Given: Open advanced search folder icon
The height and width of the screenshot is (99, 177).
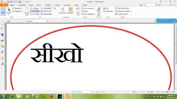Looking at the screenshot, I should pyautogui.click(x=140, y=5).
